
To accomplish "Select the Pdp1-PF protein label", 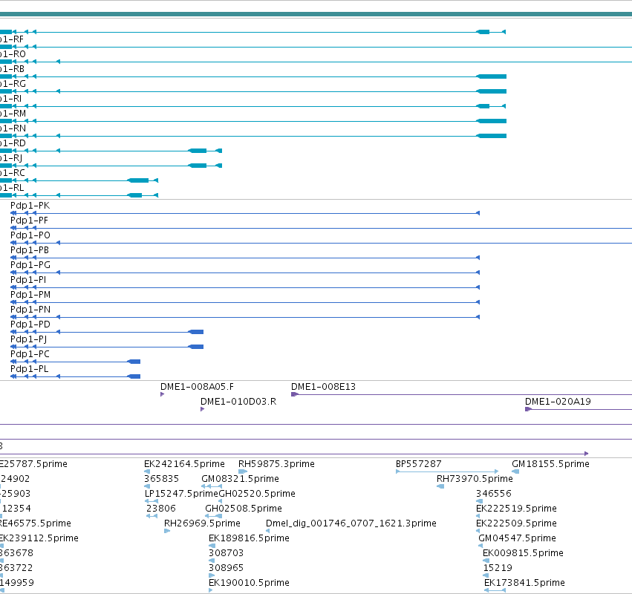I will [x=29, y=221].
